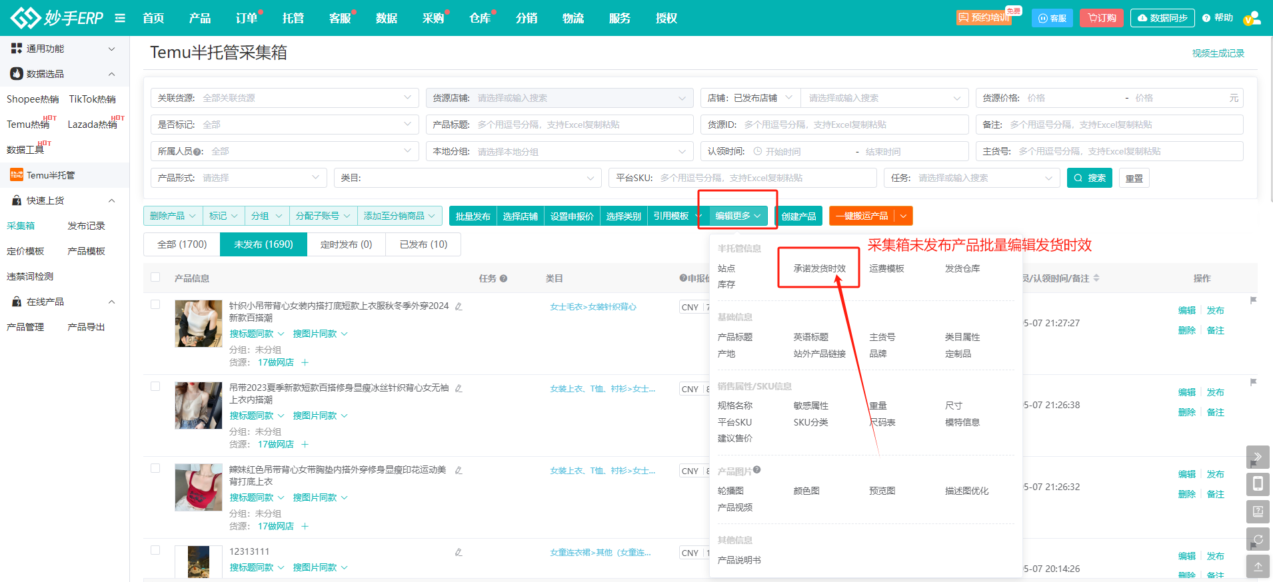Image resolution: width=1273 pixels, height=582 pixels.
Task: Click the floating refresh icon
Action: [1258, 539]
